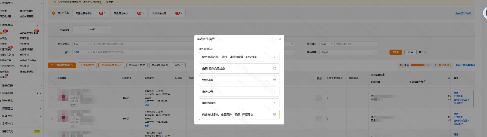
Task: Click the 新建商品 button
Action: 87,65
